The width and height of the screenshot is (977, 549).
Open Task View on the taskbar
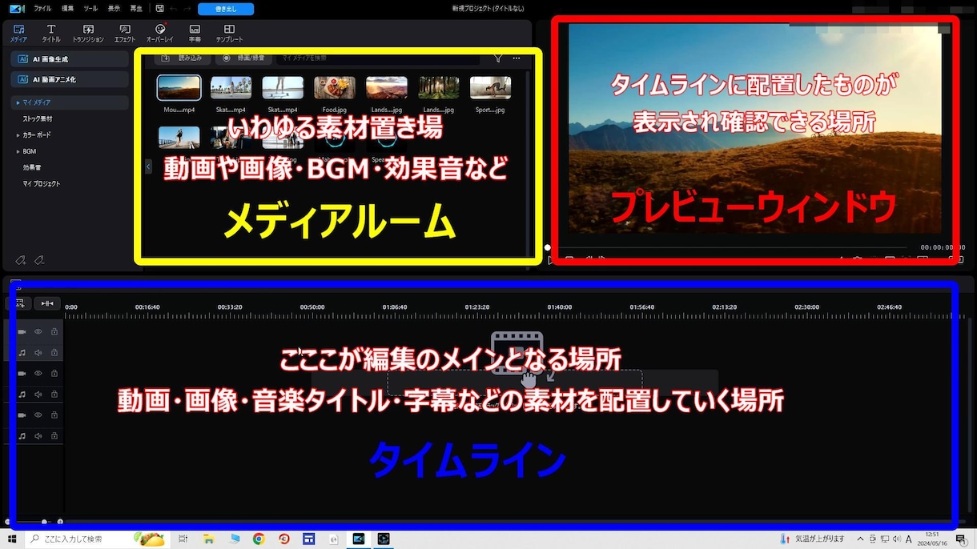[183, 539]
